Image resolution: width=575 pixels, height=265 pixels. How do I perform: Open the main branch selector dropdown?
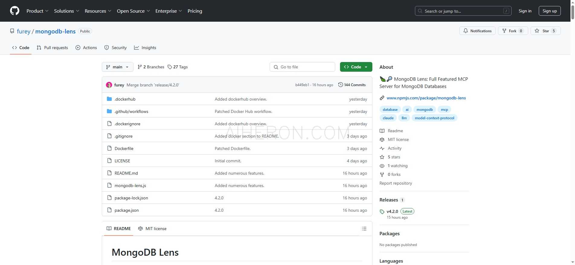[x=117, y=67]
